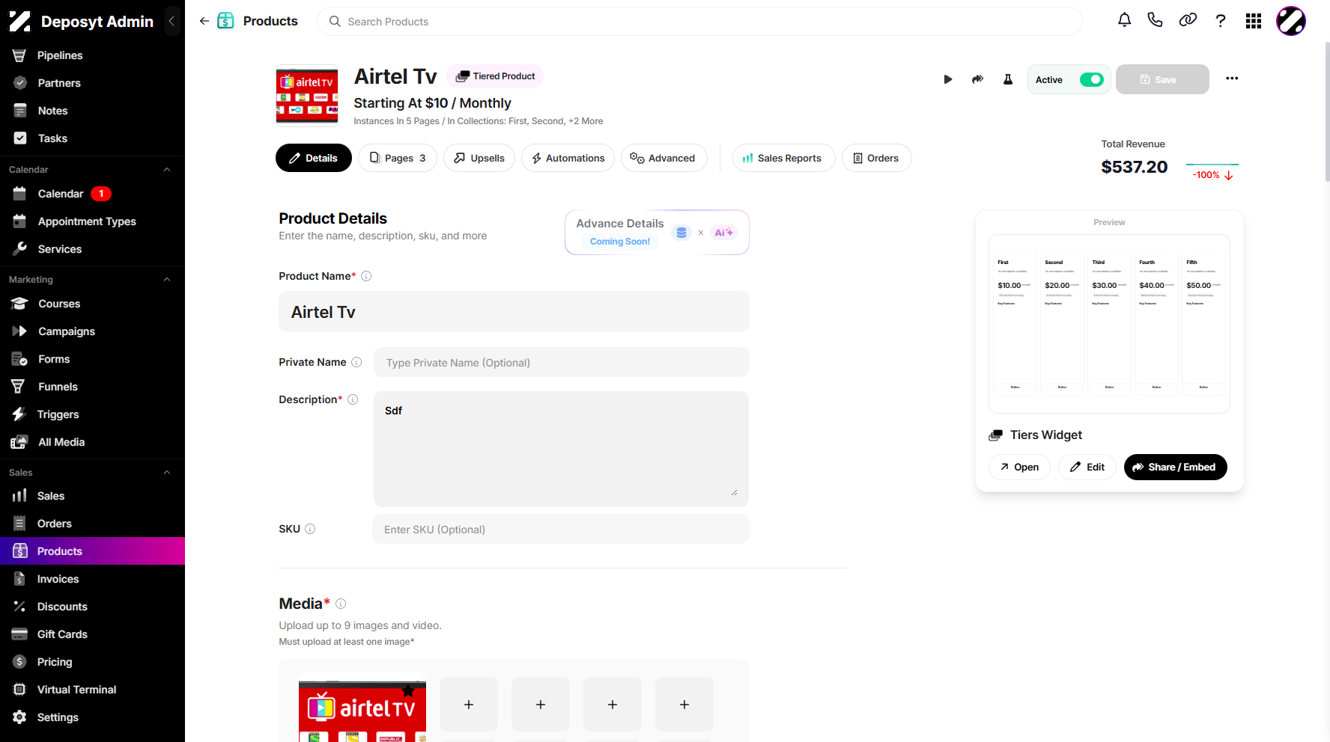Click the tiers preview thumbnail
Viewport: 1330px width, 742px height.
(x=1109, y=324)
